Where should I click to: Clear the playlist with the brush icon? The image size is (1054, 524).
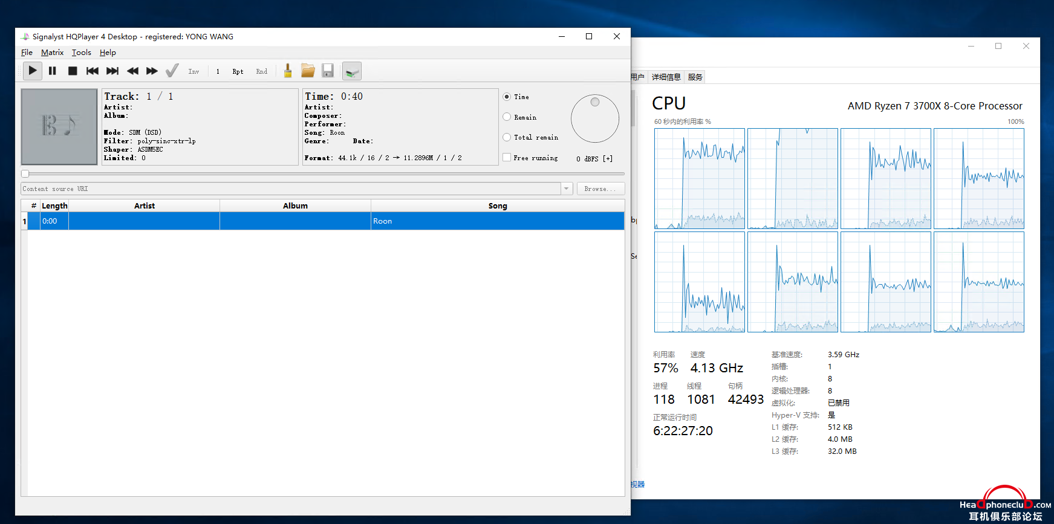click(x=288, y=71)
